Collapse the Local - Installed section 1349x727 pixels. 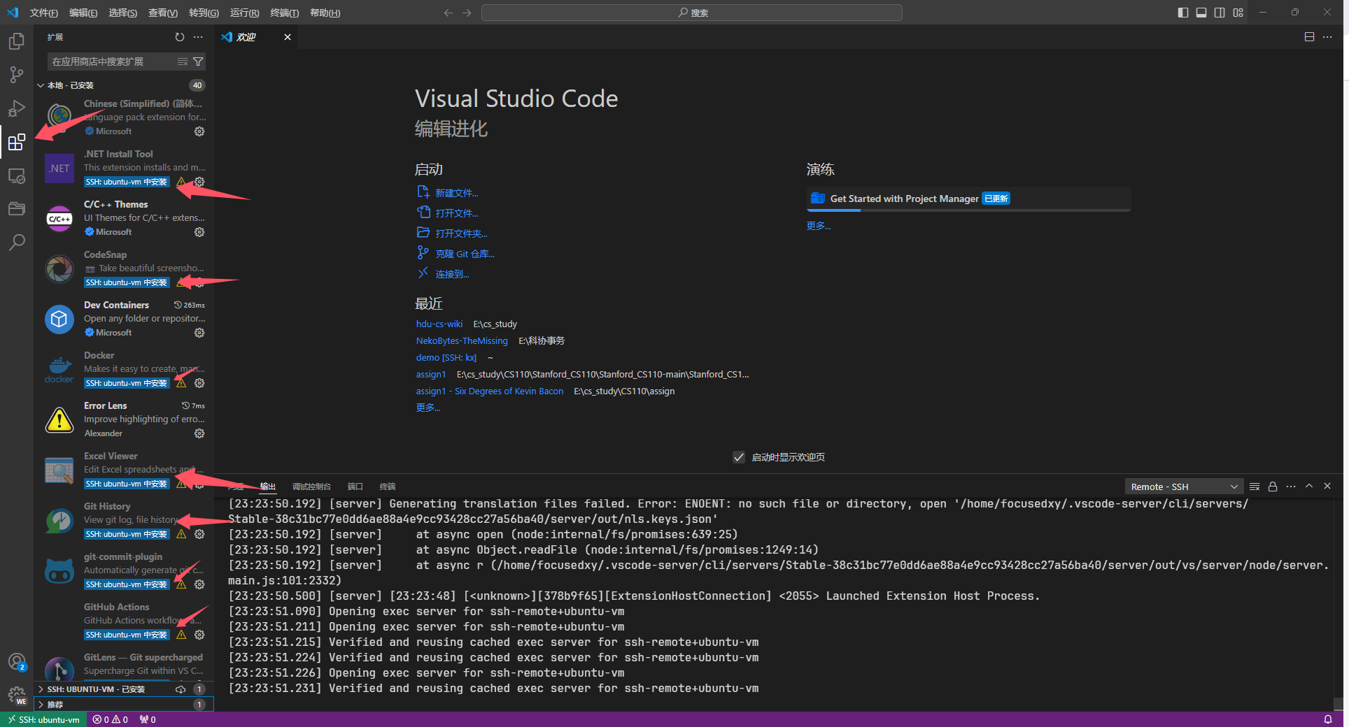[123, 85]
